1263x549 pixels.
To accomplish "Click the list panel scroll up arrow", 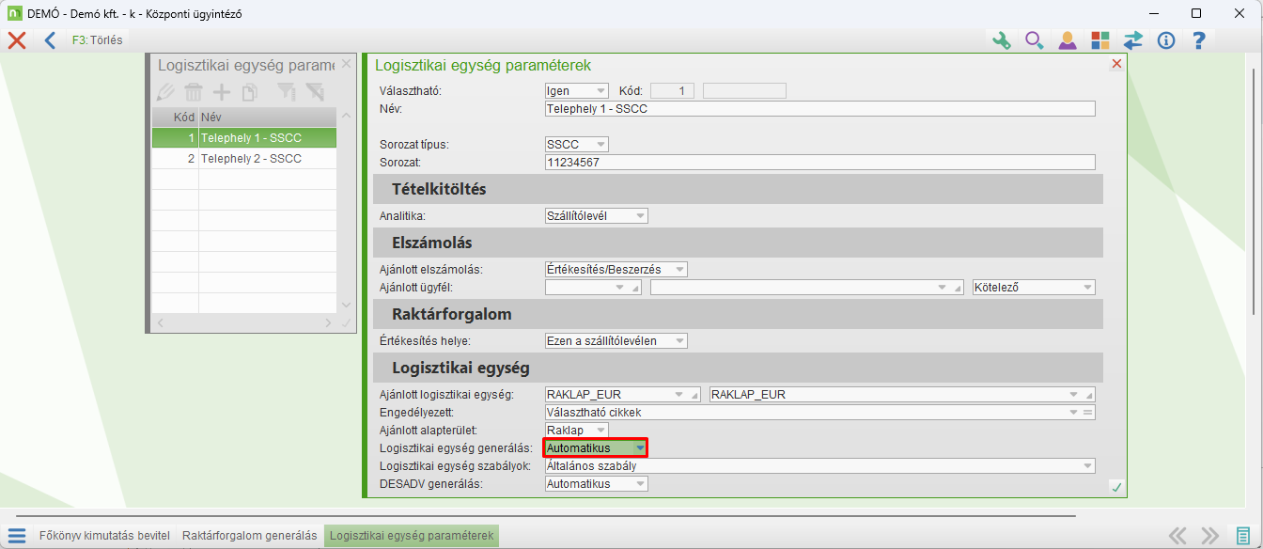I will [x=346, y=116].
